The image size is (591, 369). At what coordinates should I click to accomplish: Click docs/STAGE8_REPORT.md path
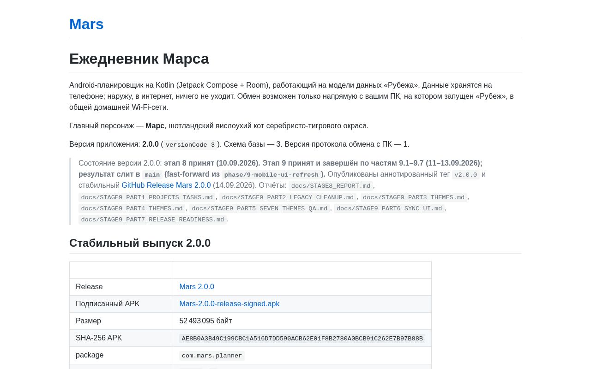click(331, 186)
